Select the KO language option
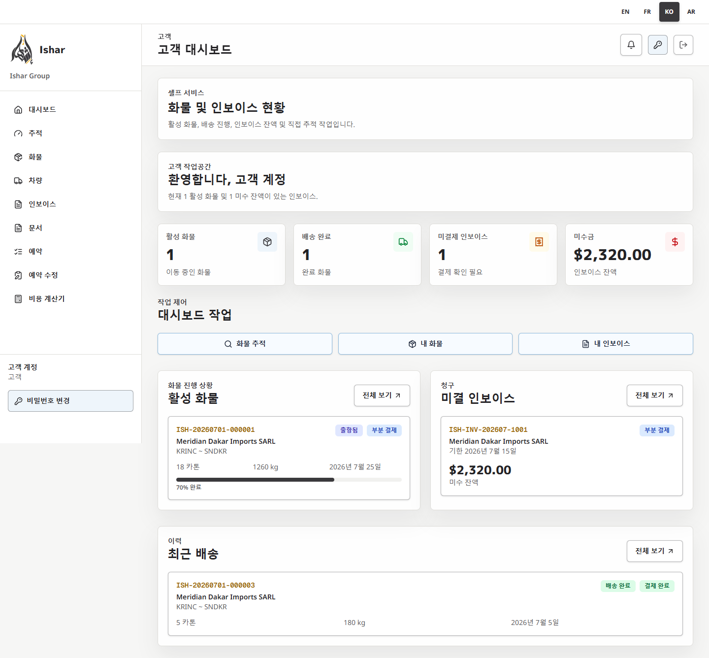The width and height of the screenshot is (709, 658). 669,12
